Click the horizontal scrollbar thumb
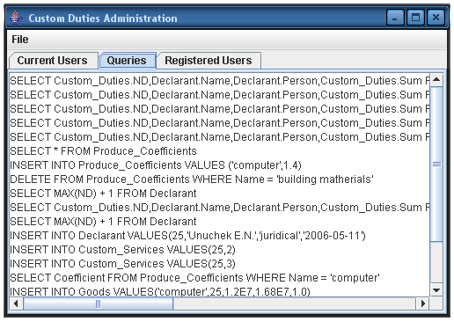 click(x=99, y=304)
